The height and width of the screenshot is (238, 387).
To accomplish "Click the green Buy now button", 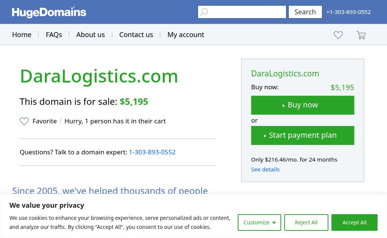I will [x=303, y=105].
